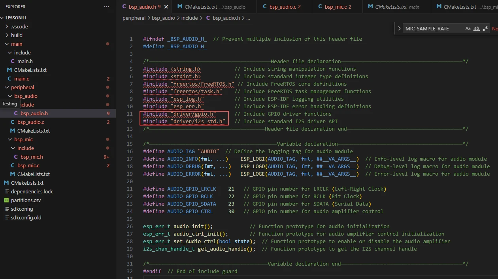
Task: Enable regular expression search in find
Action: click(485, 28)
